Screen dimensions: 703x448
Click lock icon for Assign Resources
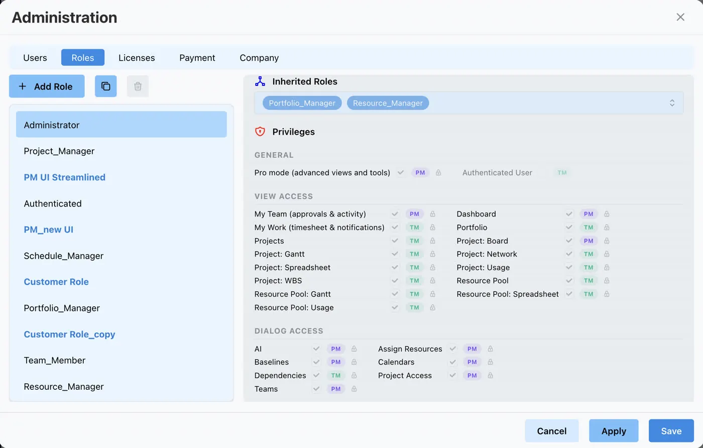coord(491,349)
